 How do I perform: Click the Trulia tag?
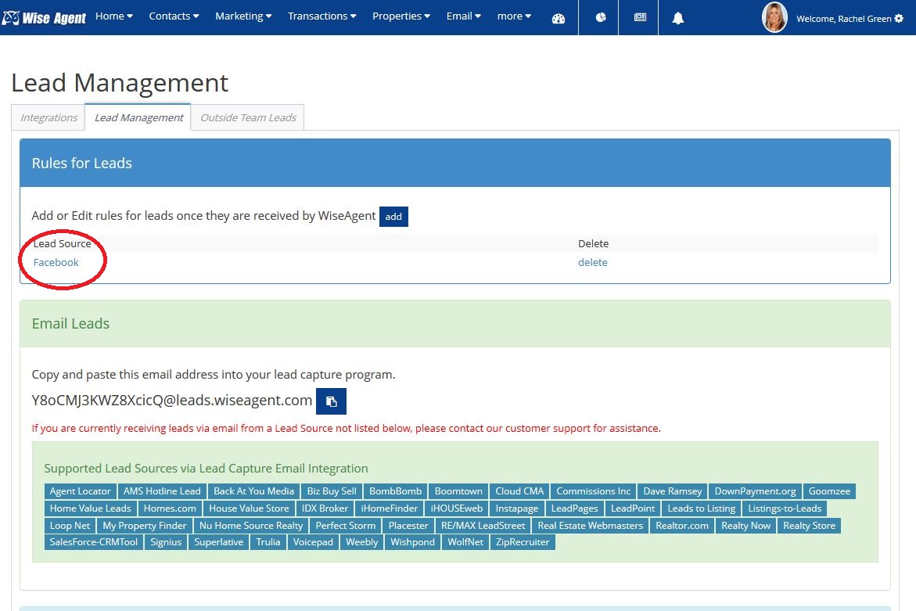tap(268, 542)
